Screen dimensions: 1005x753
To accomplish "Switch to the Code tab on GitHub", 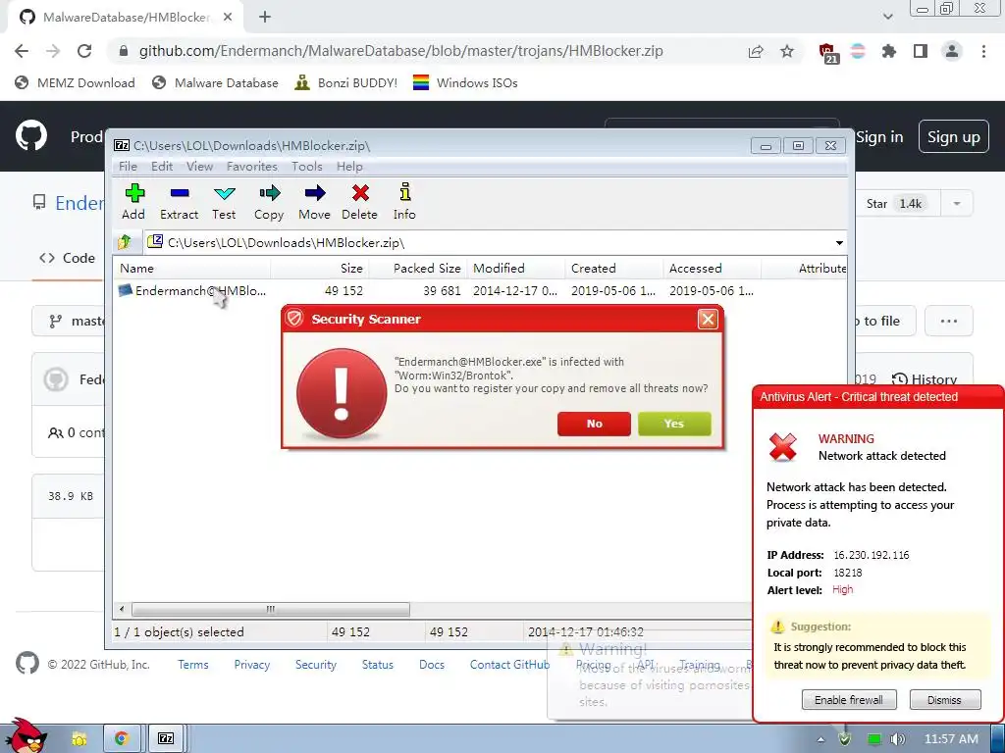I will coord(67,258).
